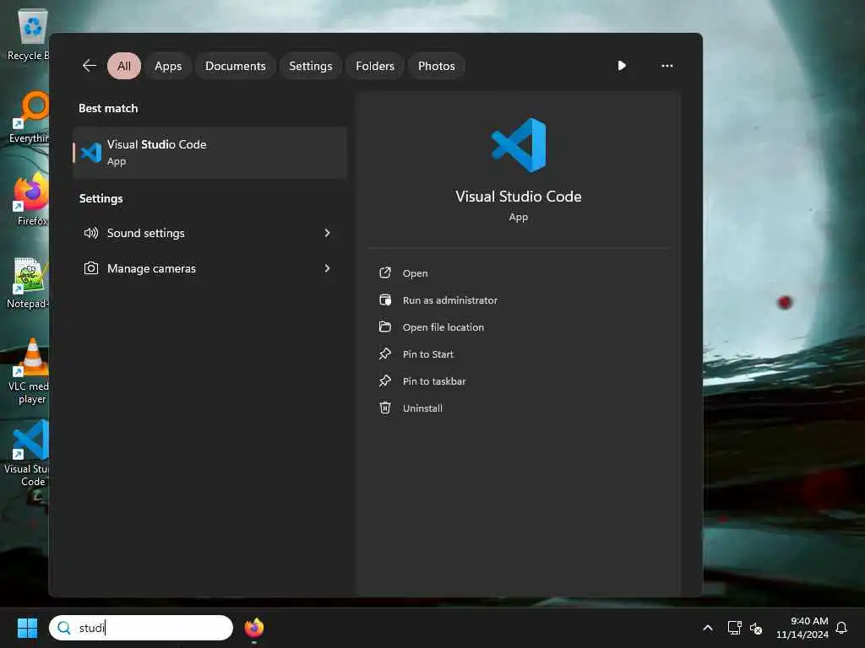
Task: Click Open in the app actions
Action: 415,273
